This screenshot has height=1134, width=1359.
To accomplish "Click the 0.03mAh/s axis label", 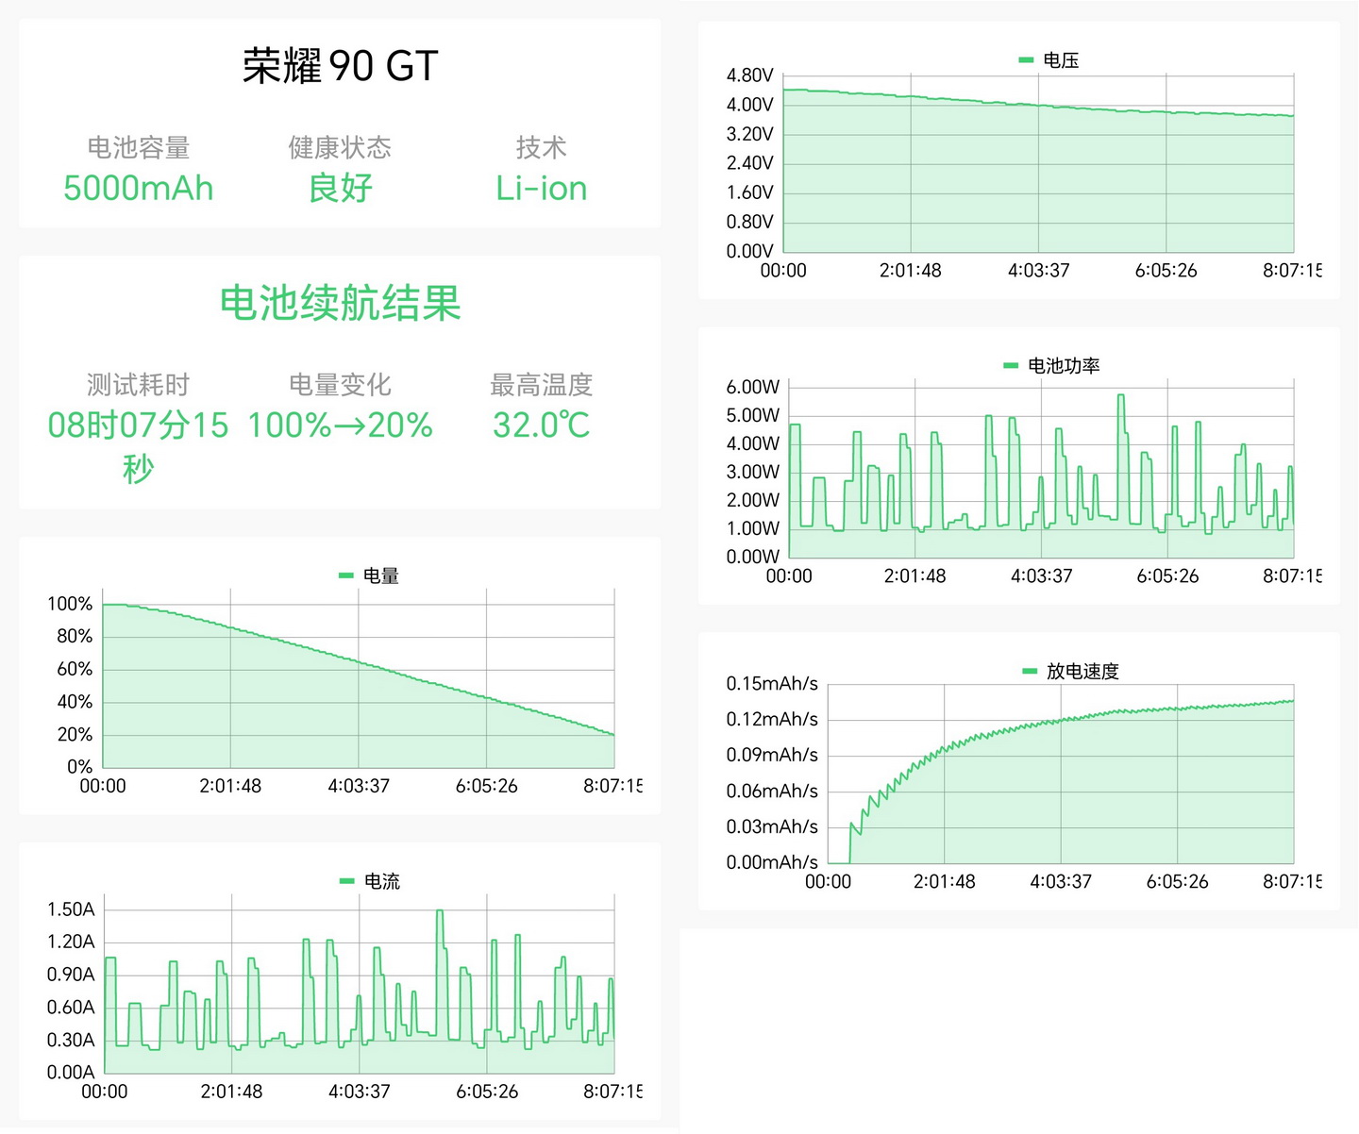I will [x=772, y=826].
